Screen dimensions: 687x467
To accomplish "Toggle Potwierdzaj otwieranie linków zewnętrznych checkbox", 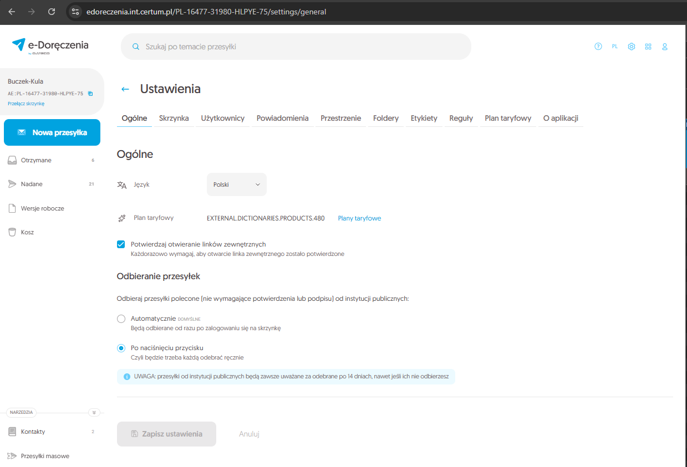I will 121,244.
